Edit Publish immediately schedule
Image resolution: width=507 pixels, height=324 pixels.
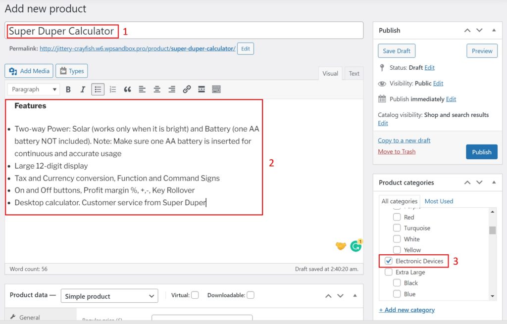[x=451, y=99]
